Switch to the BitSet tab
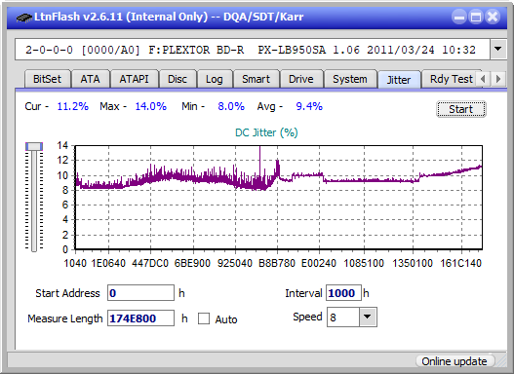This screenshot has width=514, height=374. pyautogui.click(x=47, y=79)
